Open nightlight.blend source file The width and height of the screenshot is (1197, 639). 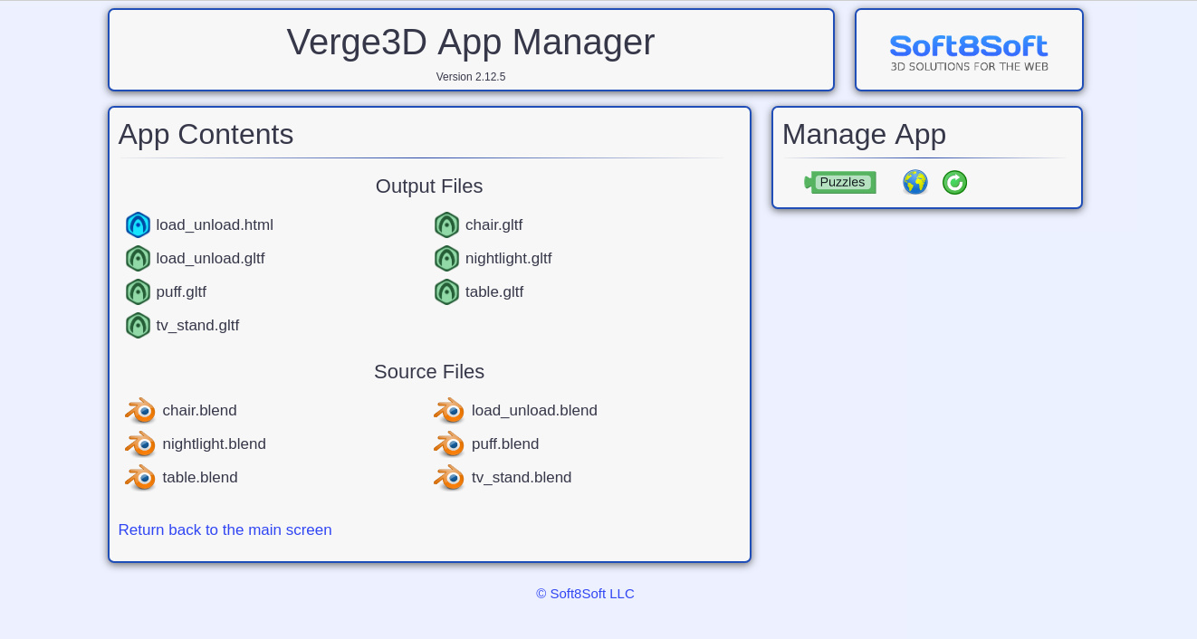(x=214, y=443)
